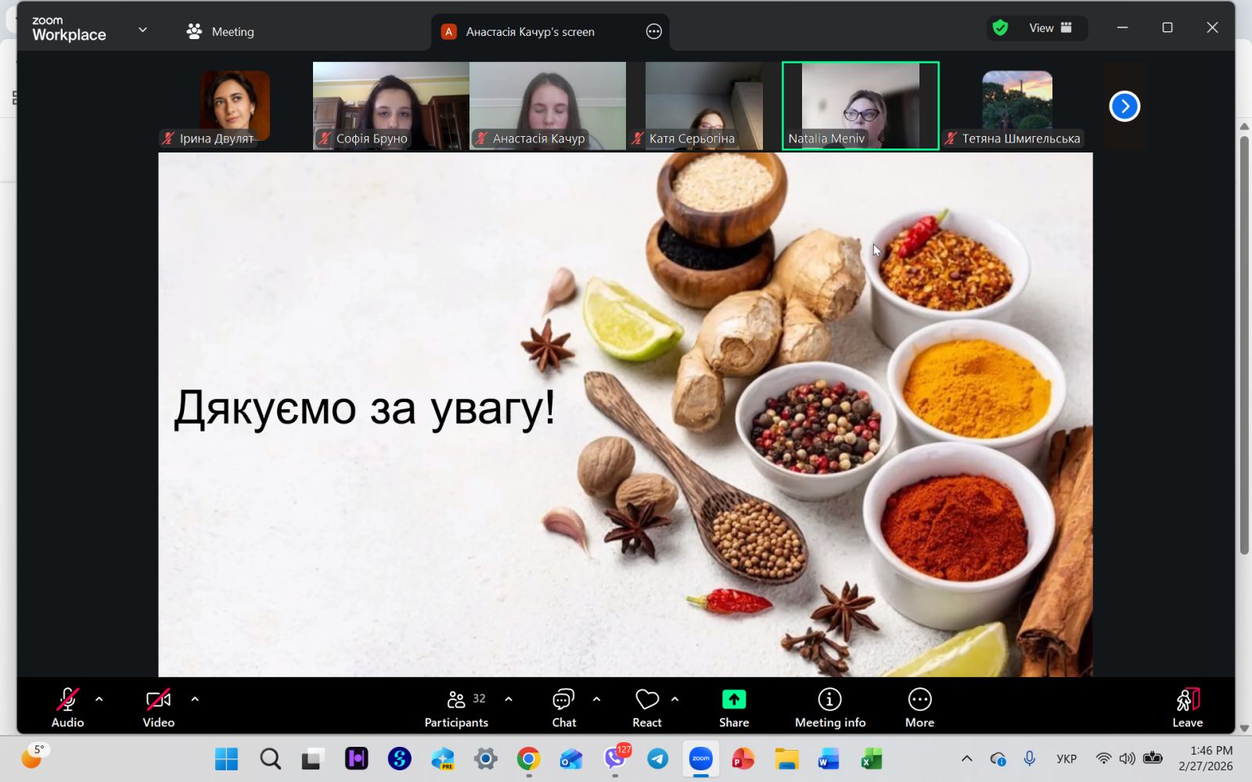Viewport: 1252px width, 782px height.
Task: Turn on camera with Video button
Action: 158,708
